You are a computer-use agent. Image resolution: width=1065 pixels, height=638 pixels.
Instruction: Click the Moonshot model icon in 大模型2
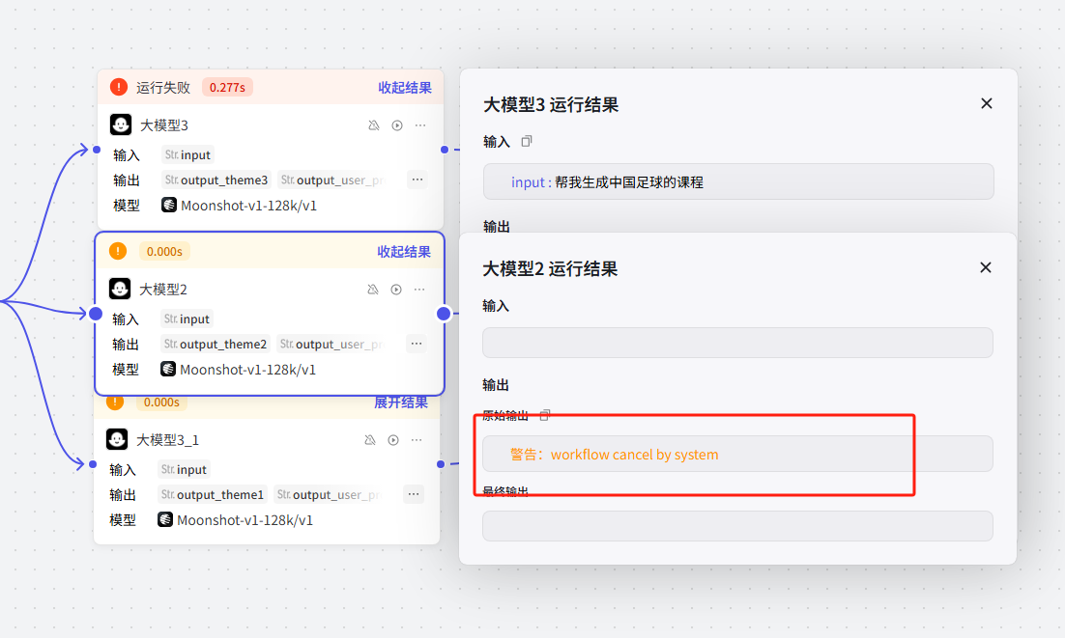coord(168,370)
